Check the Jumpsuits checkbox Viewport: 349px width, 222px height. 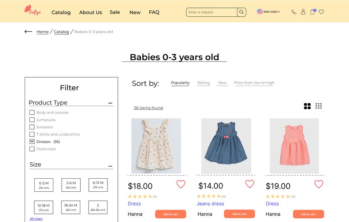pos(32,120)
